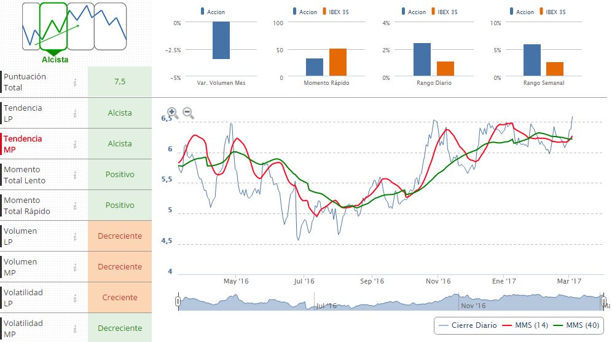Click info icon for Momento Total Lento
Image resolution: width=612 pixels, height=342 pixels.
(x=75, y=175)
